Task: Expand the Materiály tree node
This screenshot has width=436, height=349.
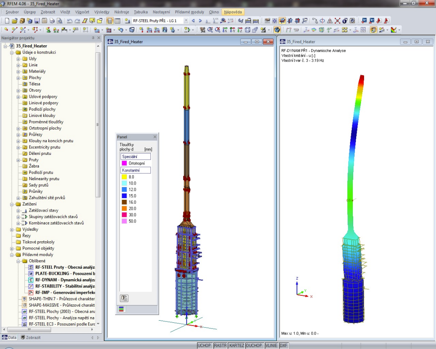Action: (x=18, y=71)
